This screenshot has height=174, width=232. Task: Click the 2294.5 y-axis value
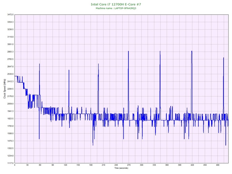tap(10, 89)
